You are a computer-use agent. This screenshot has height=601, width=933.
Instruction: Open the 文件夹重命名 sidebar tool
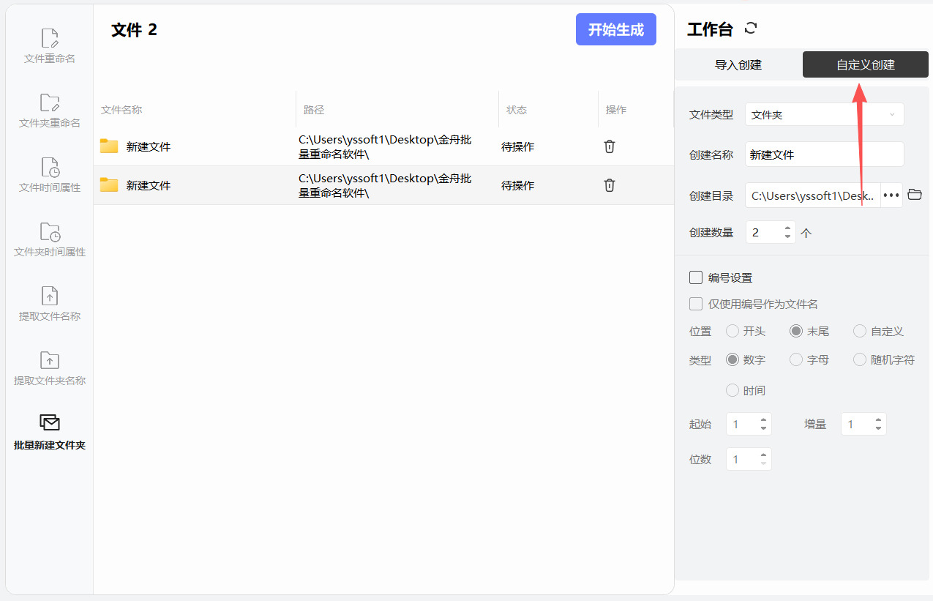tap(50, 111)
